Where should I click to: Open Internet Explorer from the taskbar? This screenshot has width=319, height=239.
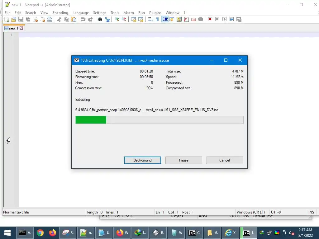point(231,233)
